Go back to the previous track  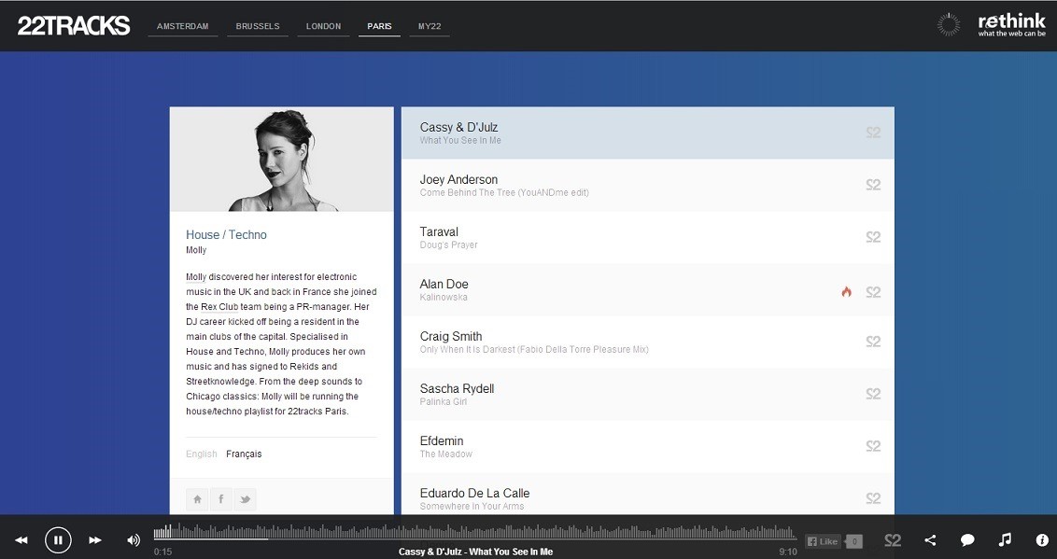[x=21, y=540]
